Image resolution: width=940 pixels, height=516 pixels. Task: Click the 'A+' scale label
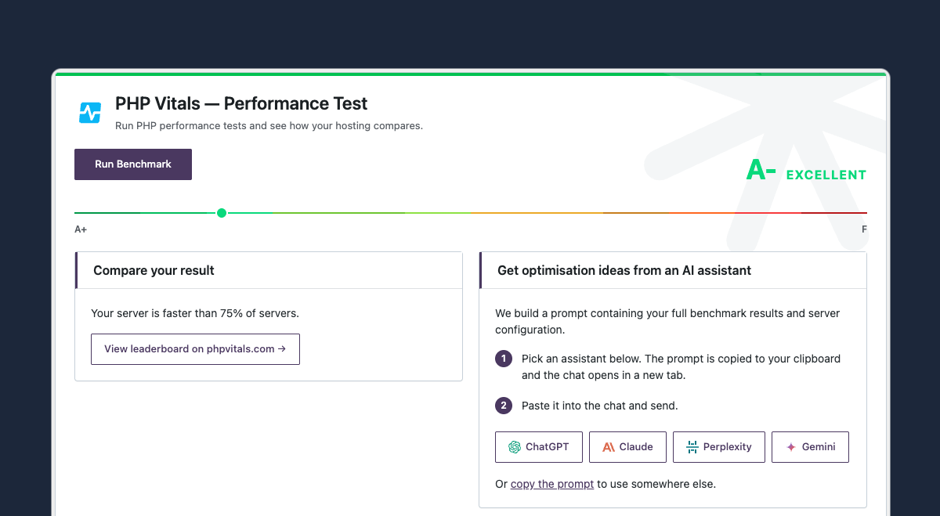pos(81,229)
